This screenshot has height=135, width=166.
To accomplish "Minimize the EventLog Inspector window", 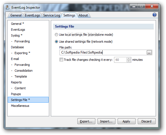I will tap(134, 6).
